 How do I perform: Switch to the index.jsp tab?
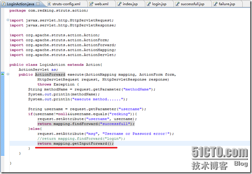(130, 4)
